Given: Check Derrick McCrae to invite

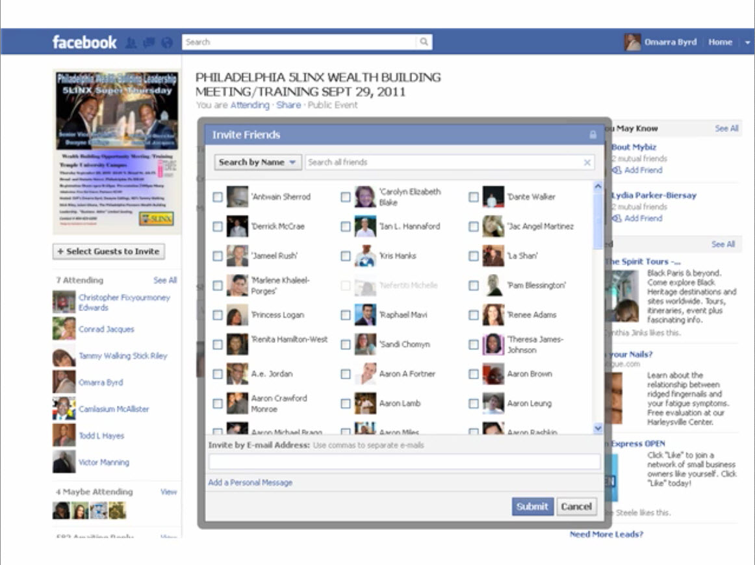Looking at the screenshot, I should point(218,226).
